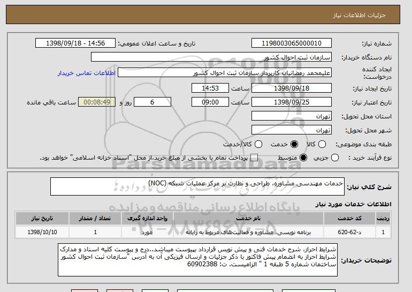
Task: Click the validity date field 1398/09/25
Action: click(292, 102)
